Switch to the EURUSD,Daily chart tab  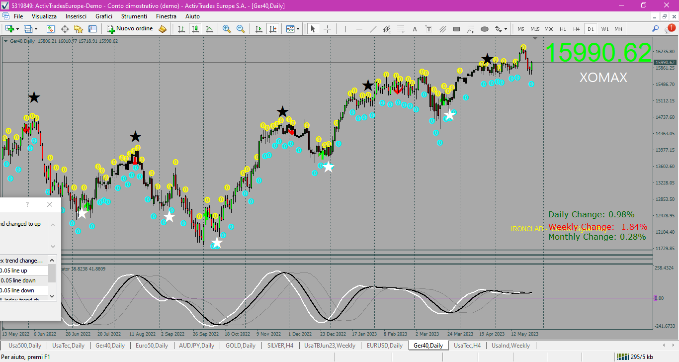click(385, 346)
